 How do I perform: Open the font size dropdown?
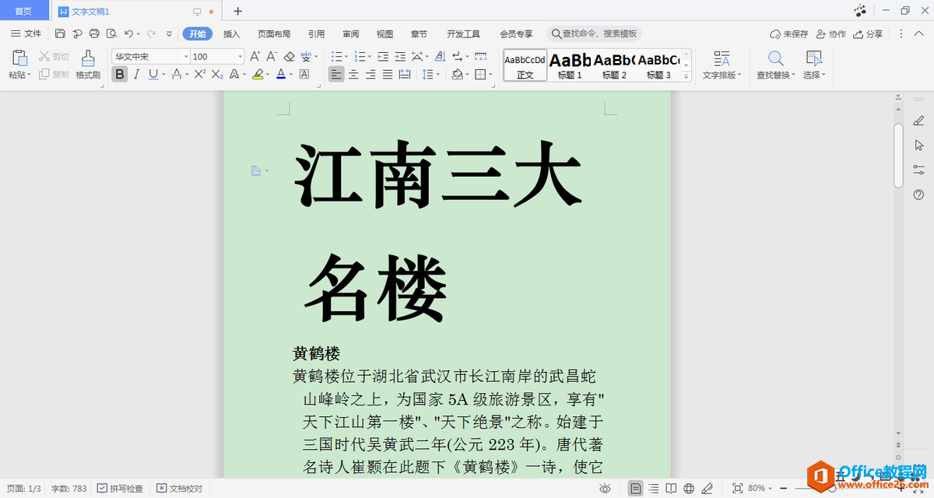click(239, 56)
